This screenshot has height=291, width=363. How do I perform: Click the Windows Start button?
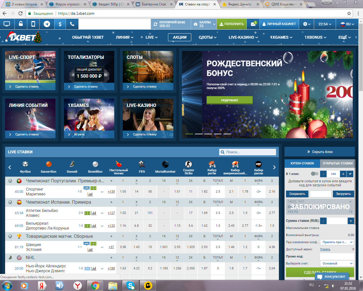point(7,285)
